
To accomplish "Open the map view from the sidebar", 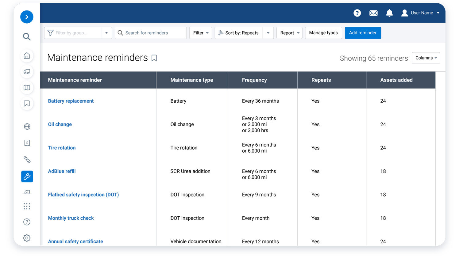I will pyautogui.click(x=27, y=88).
